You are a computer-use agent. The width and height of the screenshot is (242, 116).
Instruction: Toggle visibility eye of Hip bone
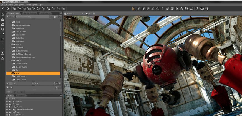point(7,112)
